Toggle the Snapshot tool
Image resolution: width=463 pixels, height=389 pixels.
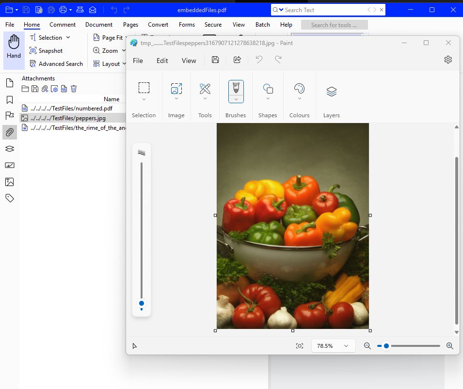pyautogui.click(x=46, y=51)
